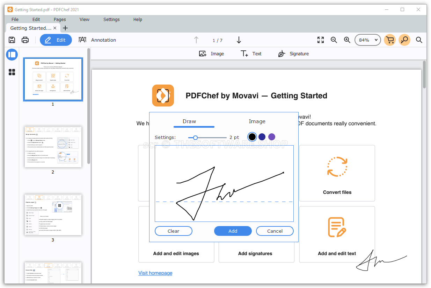Select the Image insert tool
Viewport: 431px width, 288px height.
(211, 54)
